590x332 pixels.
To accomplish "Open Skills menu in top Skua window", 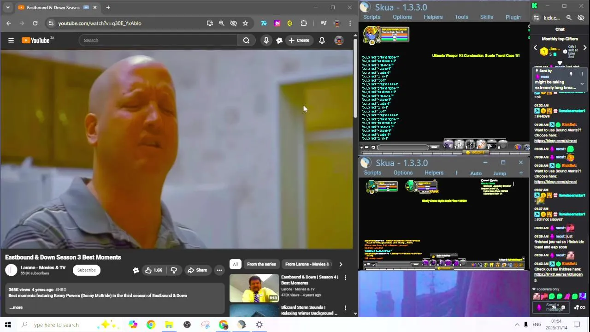I will (487, 17).
